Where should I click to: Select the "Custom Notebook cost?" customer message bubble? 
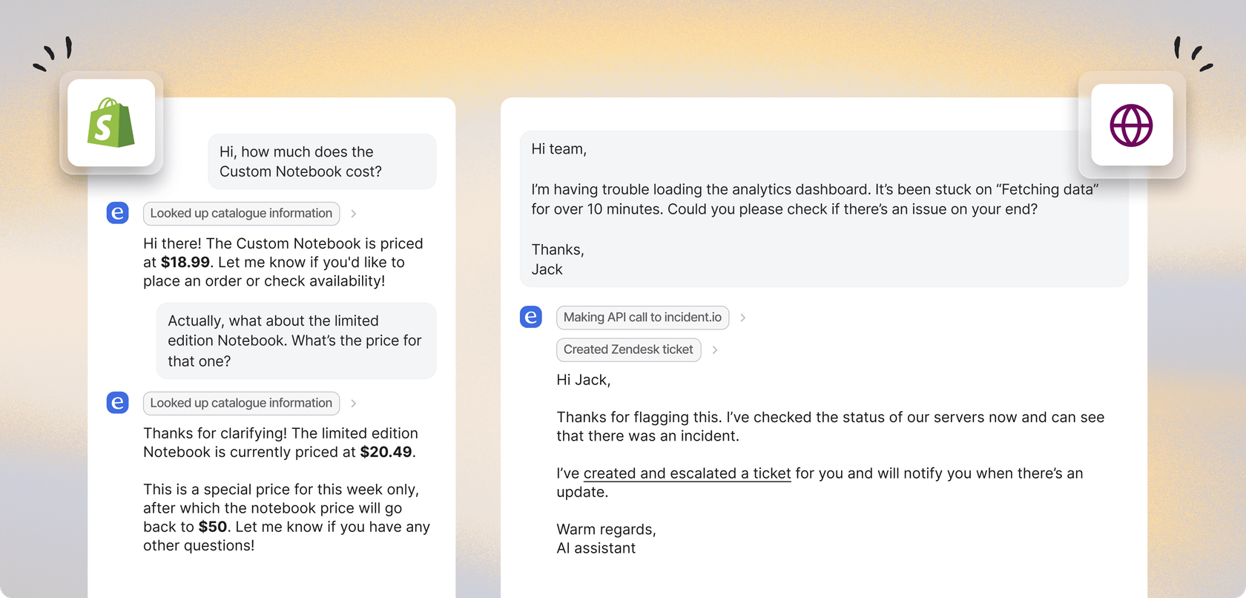coord(322,162)
